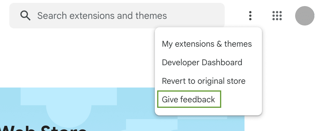Image resolution: width=326 pixels, height=131 pixels.
Task: Focus the Search extensions and themes field
Action: 116,16
